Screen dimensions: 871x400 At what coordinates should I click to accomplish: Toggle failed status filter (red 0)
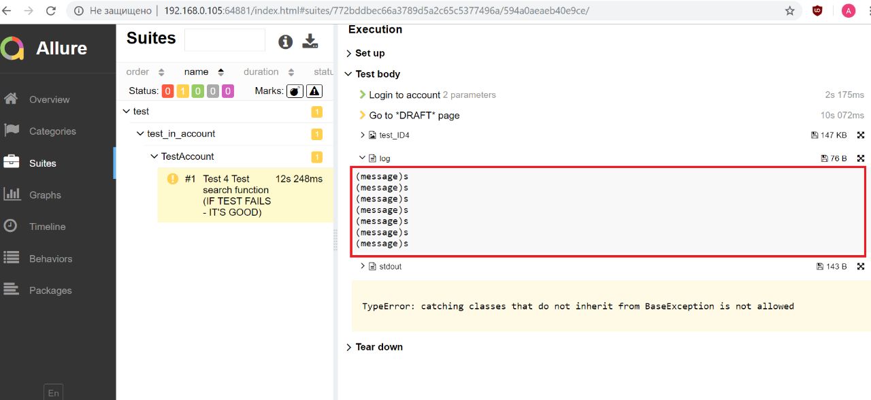coord(167,91)
